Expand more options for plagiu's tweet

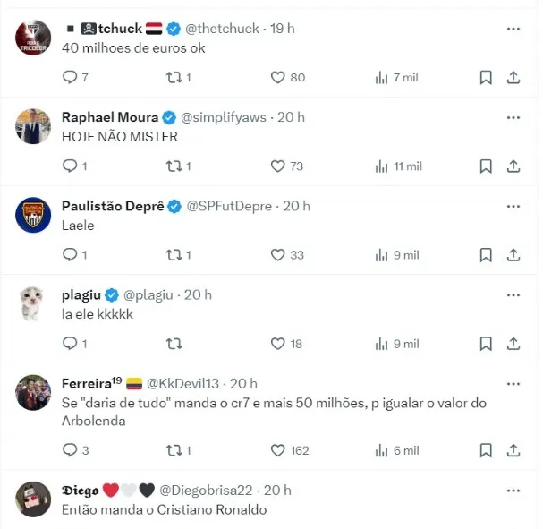coord(513,294)
